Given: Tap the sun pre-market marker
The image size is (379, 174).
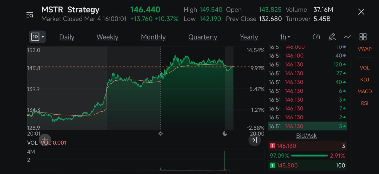Looking at the screenshot, I should click(160, 134).
